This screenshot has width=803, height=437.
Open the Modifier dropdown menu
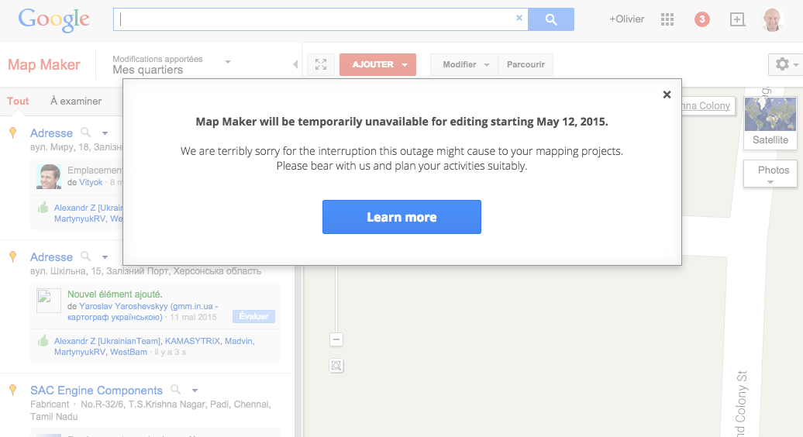[x=464, y=65]
